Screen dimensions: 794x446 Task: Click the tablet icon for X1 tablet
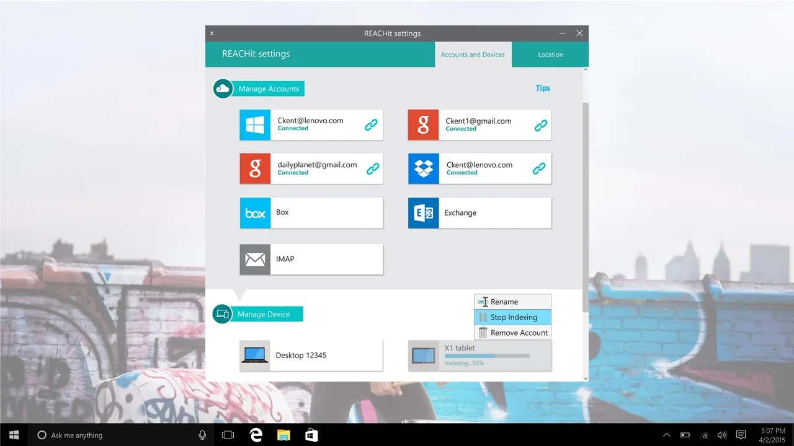click(x=423, y=356)
